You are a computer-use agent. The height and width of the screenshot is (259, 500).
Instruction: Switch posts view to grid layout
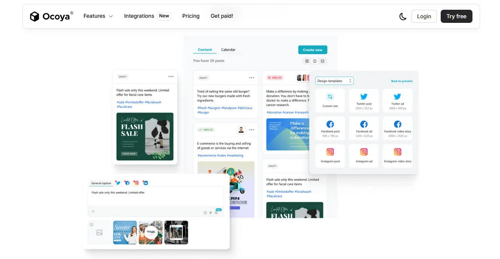click(x=307, y=61)
